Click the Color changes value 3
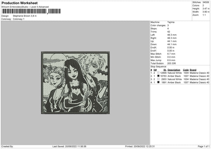 point(168,25)
